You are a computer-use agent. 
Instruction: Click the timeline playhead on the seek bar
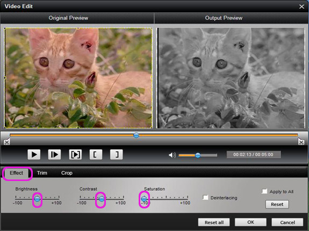(136, 135)
